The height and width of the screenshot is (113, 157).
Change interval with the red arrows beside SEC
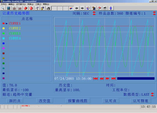[x=94, y=13]
